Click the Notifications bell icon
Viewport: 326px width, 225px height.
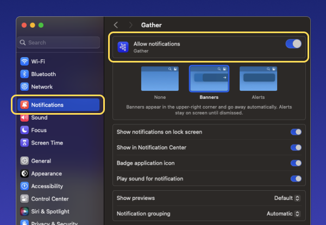pos(24,105)
